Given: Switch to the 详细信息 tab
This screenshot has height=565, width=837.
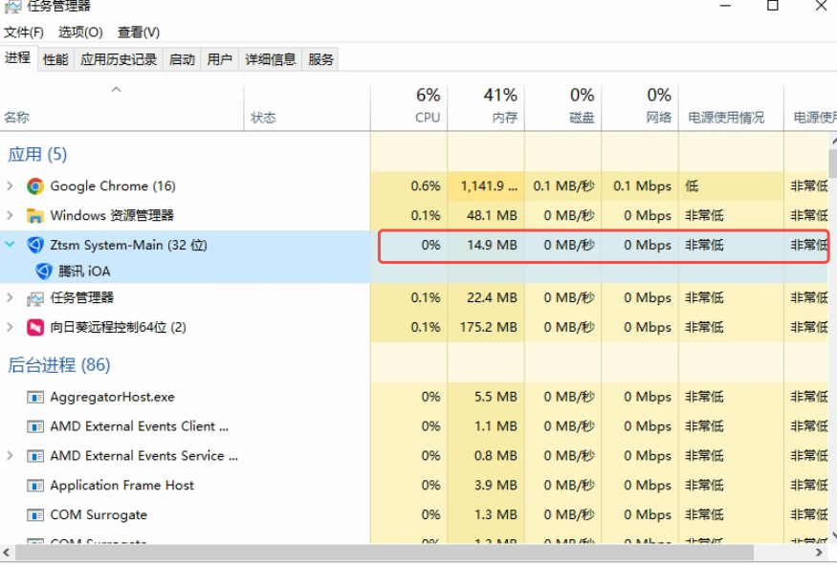Looking at the screenshot, I should pyautogui.click(x=271, y=59).
